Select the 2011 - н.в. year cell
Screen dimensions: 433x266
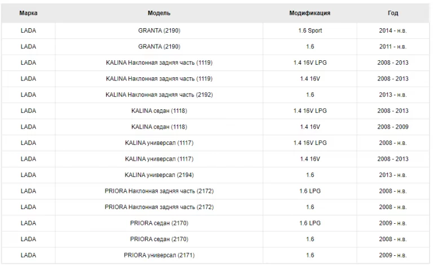(393, 47)
